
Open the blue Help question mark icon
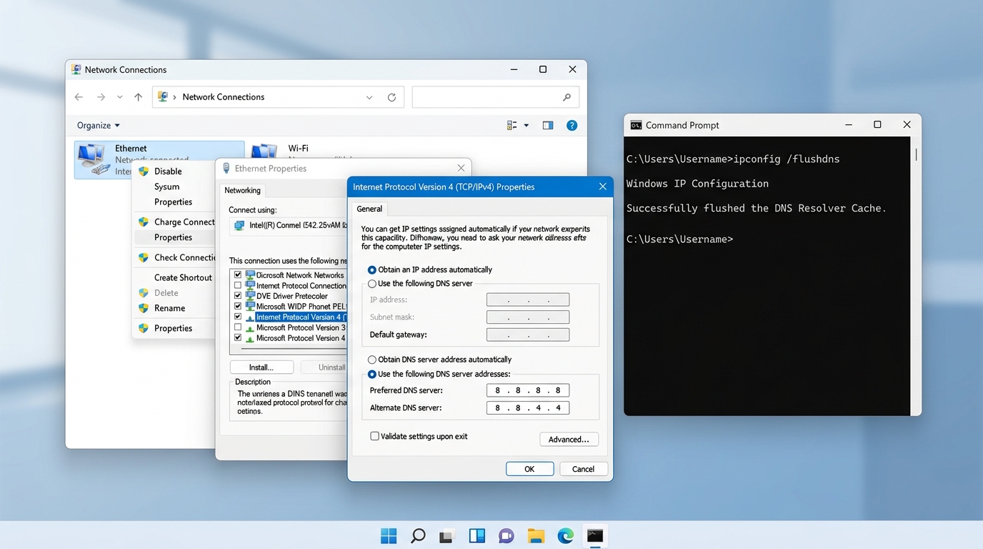[x=572, y=125]
